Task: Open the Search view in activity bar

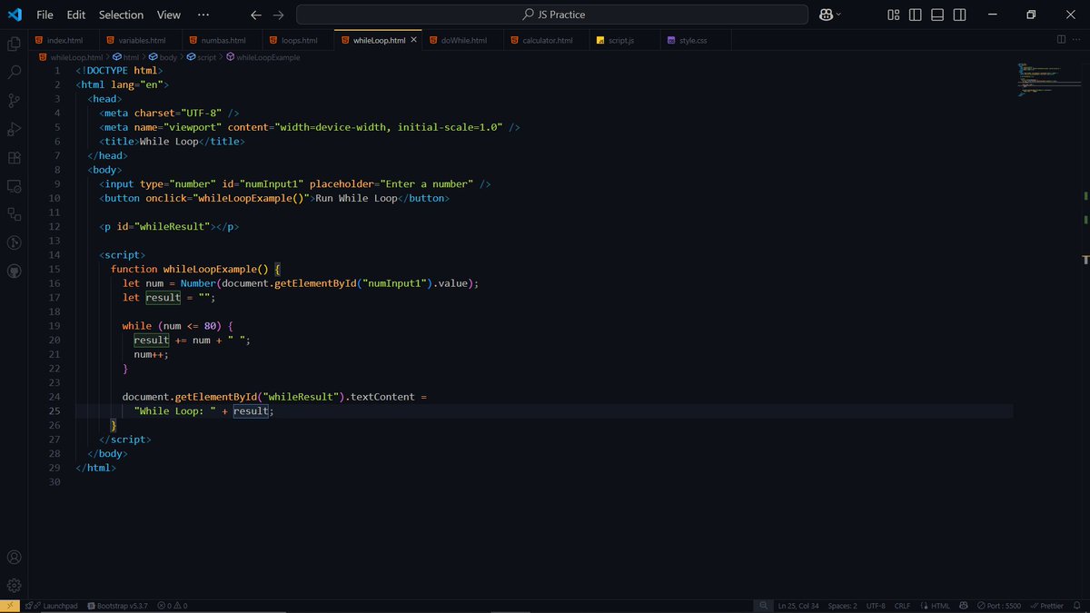Action: (x=14, y=72)
